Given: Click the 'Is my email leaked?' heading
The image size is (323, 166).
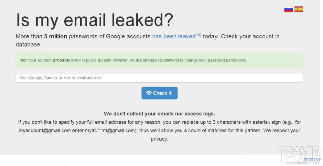Looking at the screenshot, I should point(94,20).
